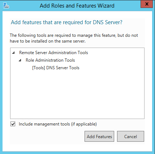Viewport: 155px width, 154px height.
Task: Click the line 'have to be installed on the same server'
Action: tap(48, 41)
